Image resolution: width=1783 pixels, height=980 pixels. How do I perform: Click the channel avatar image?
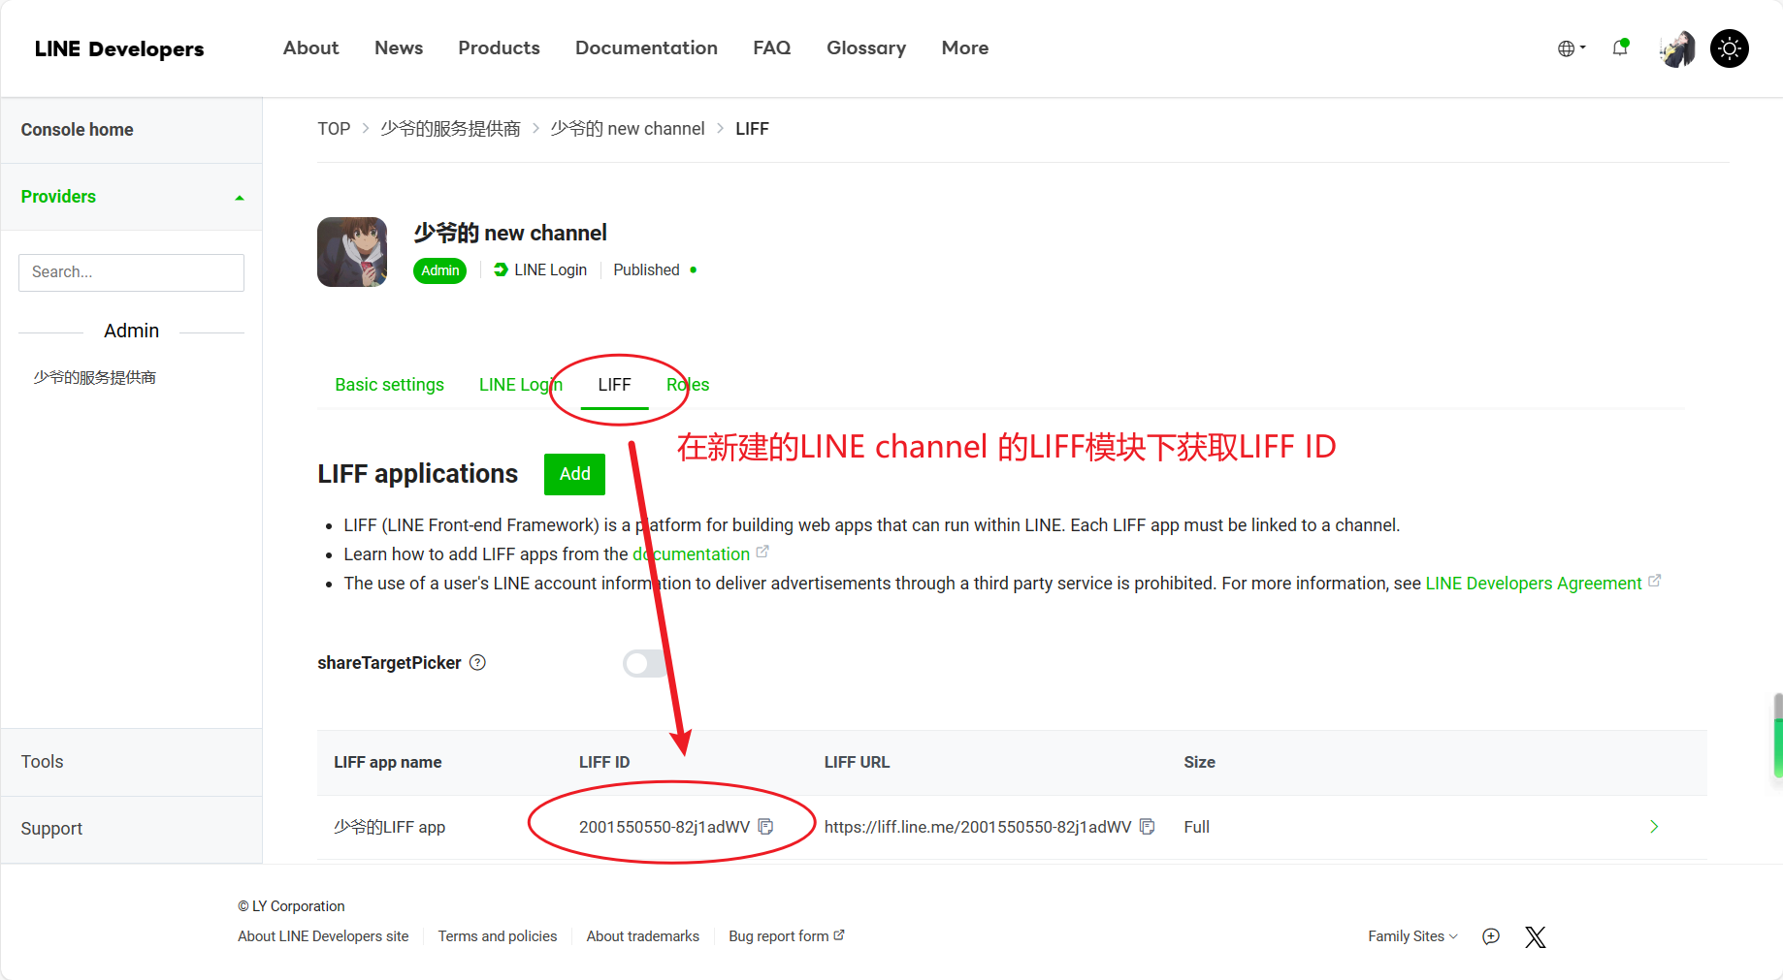tap(352, 252)
